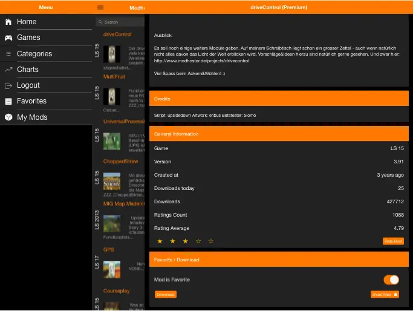The height and width of the screenshot is (311, 413).
Task: Toggle the Mod is Favorite switch
Action: pos(391,280)
